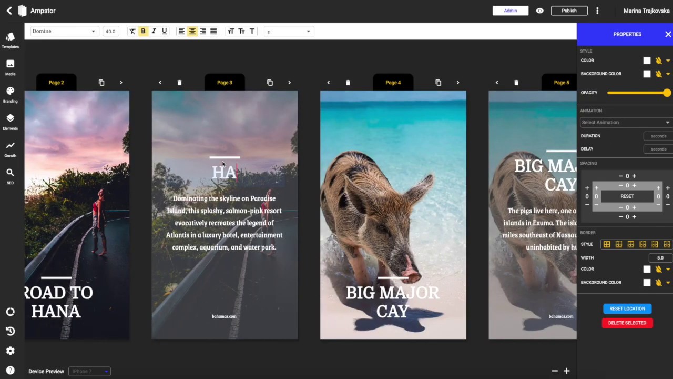673x379 pixels.
Task: Go back using the top-left arrow
Action: point(9,11)
